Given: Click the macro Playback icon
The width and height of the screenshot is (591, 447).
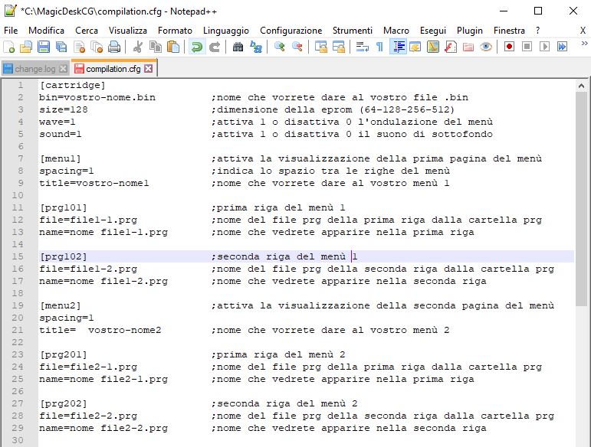Looking at the screenshot, I should point(545,47).
